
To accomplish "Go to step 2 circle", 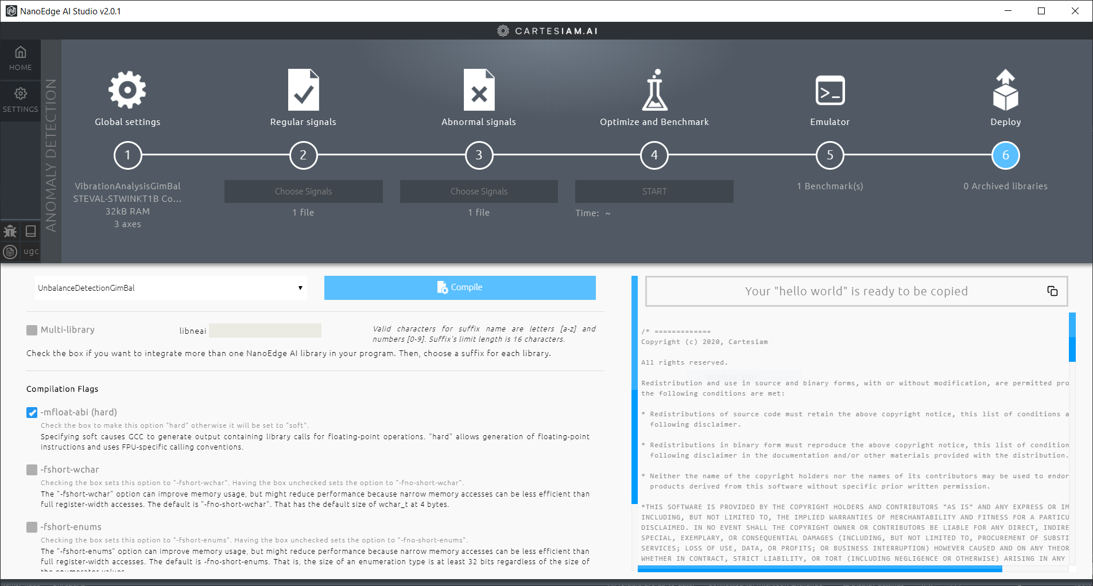I will (303, 155).
